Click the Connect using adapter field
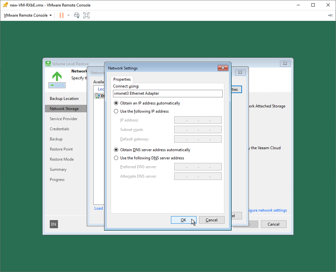This screenshot has width=336, height=272. [168, 93]
